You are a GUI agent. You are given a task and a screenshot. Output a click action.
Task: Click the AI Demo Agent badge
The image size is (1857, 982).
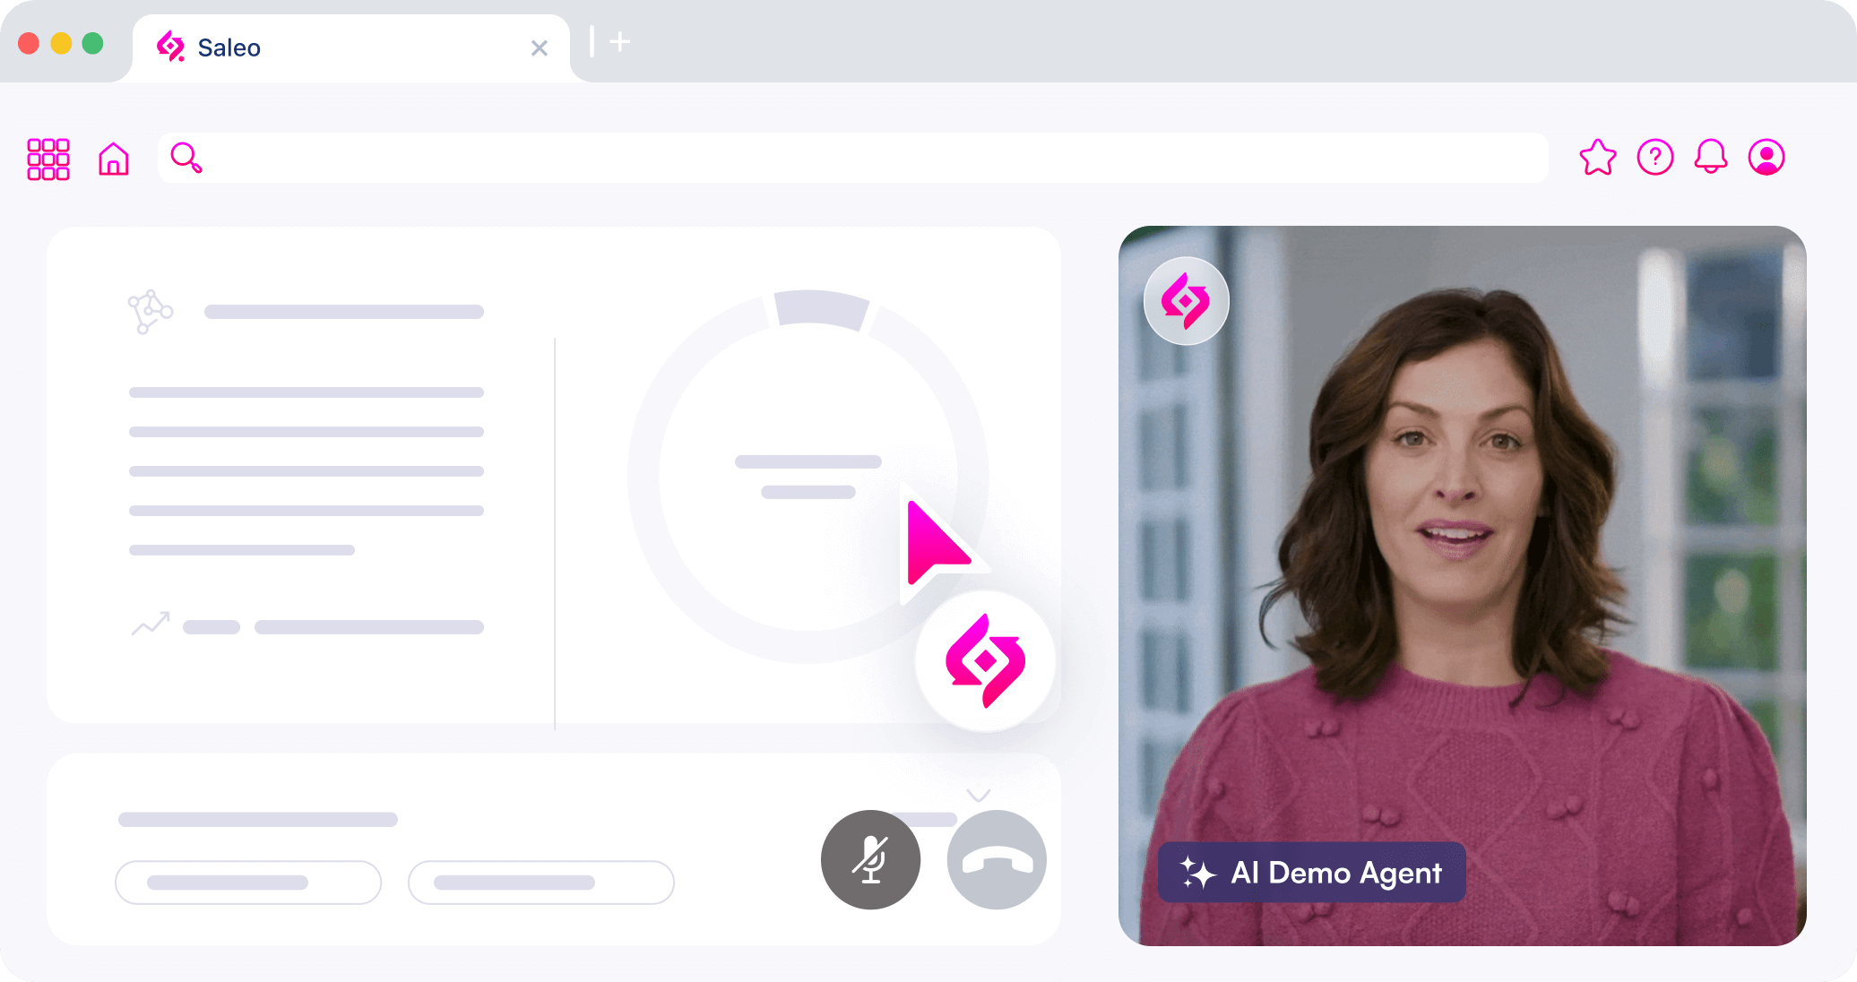1311,873
